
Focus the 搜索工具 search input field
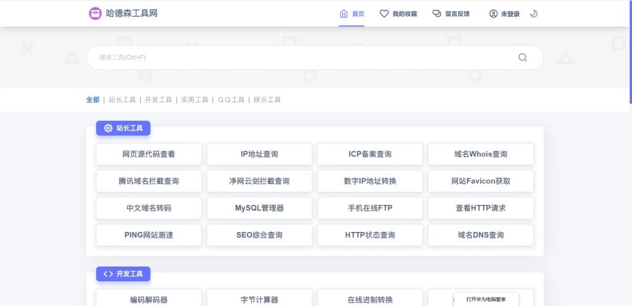tap(302, 57)
